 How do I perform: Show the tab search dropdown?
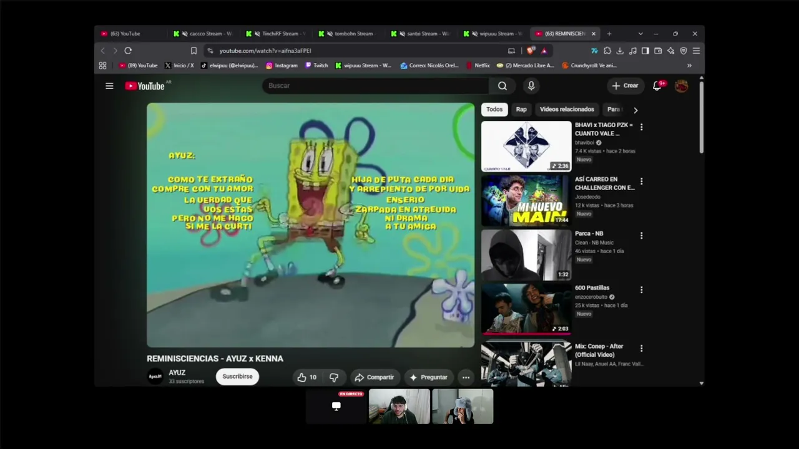[x=640, y=34]
